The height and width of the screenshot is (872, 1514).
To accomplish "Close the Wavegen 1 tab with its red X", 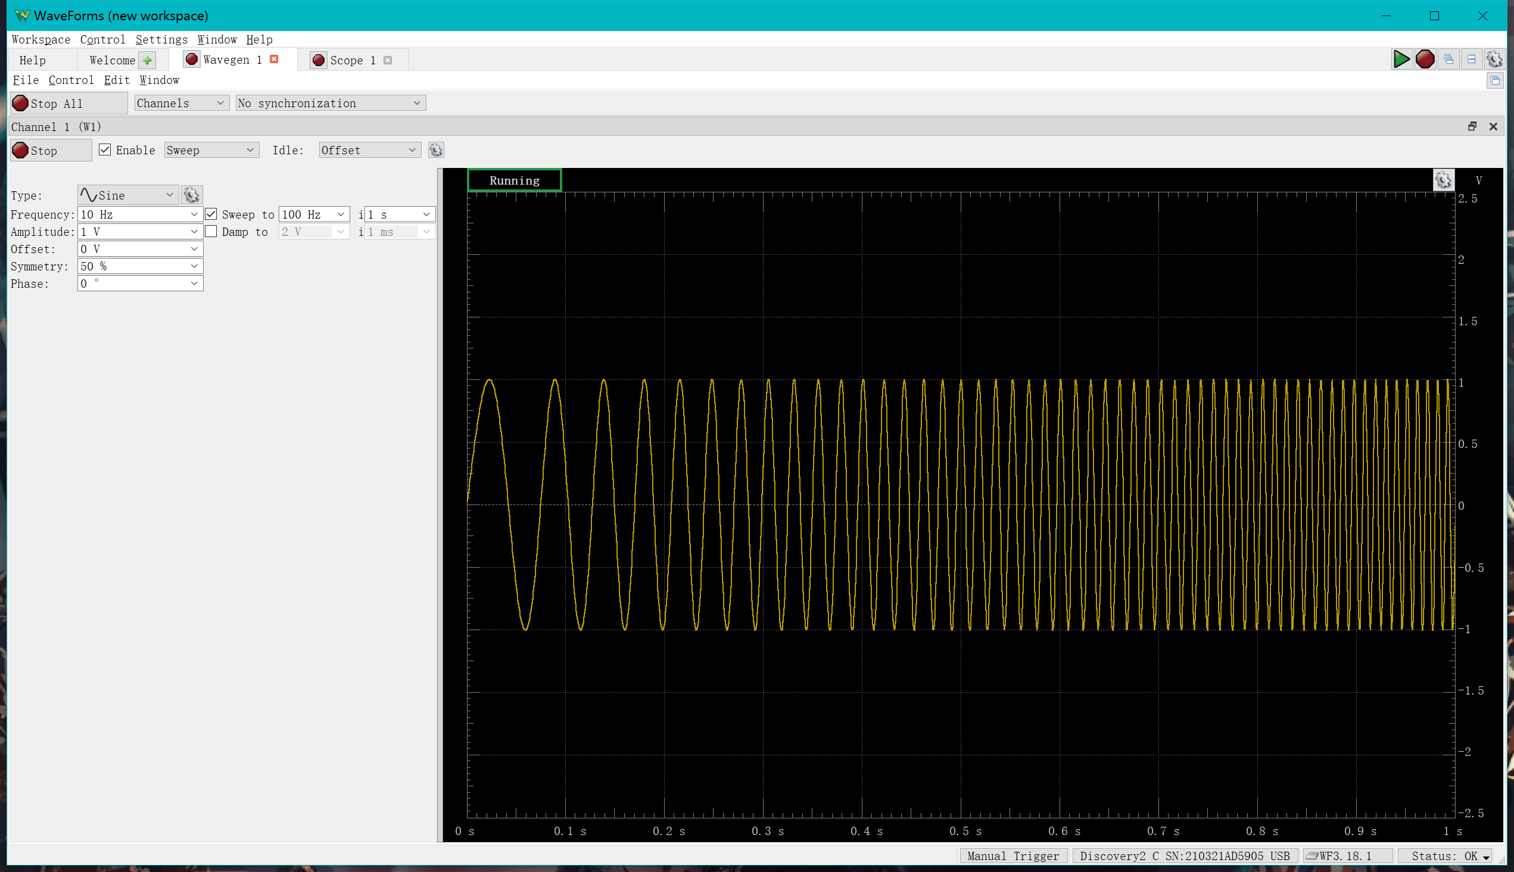I will [275, 60].
